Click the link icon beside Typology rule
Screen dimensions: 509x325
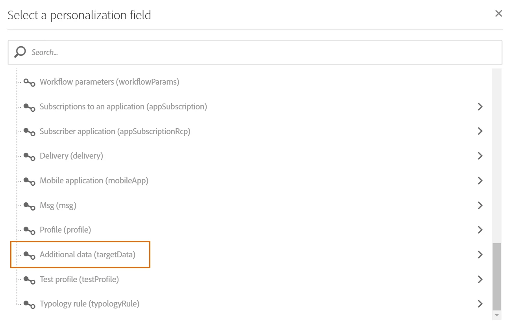(29, 304)
